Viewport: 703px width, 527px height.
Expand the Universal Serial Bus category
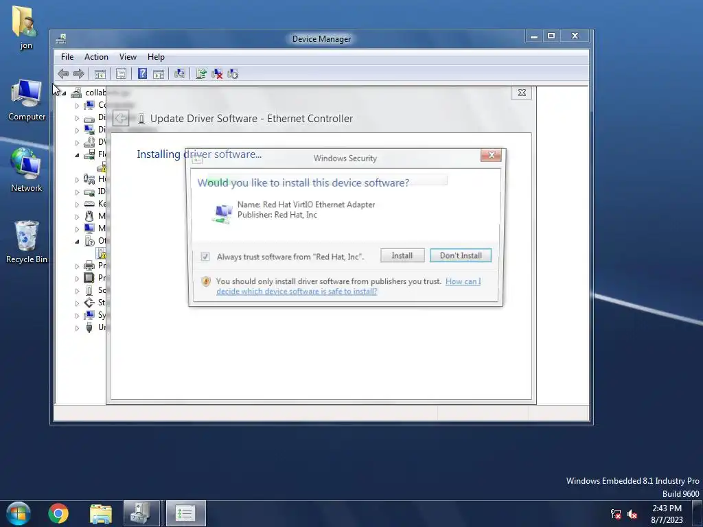click(77, 328)
